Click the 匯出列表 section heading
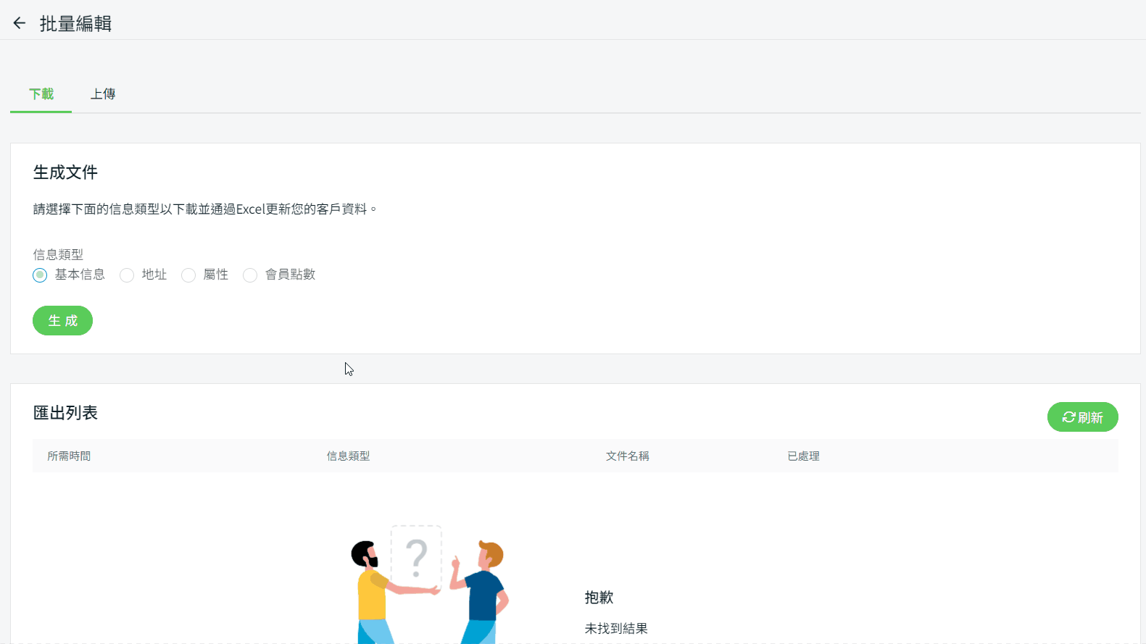Screen dimensions: 1146x644 click(65, 413)
